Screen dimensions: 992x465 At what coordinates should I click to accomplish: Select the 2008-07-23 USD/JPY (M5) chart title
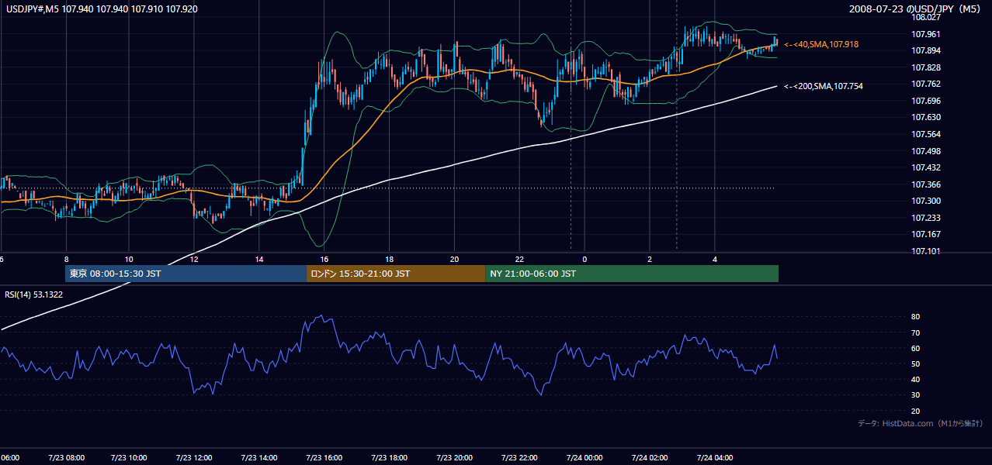pos(915,9)
